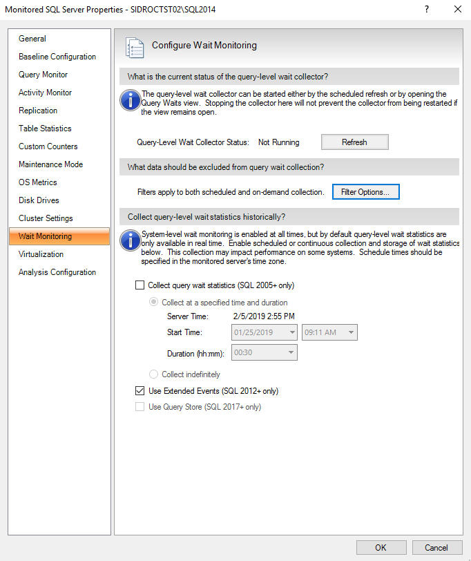
Task: Open the 09:11 AM time dropdown
Action: [x=352, y=332]
